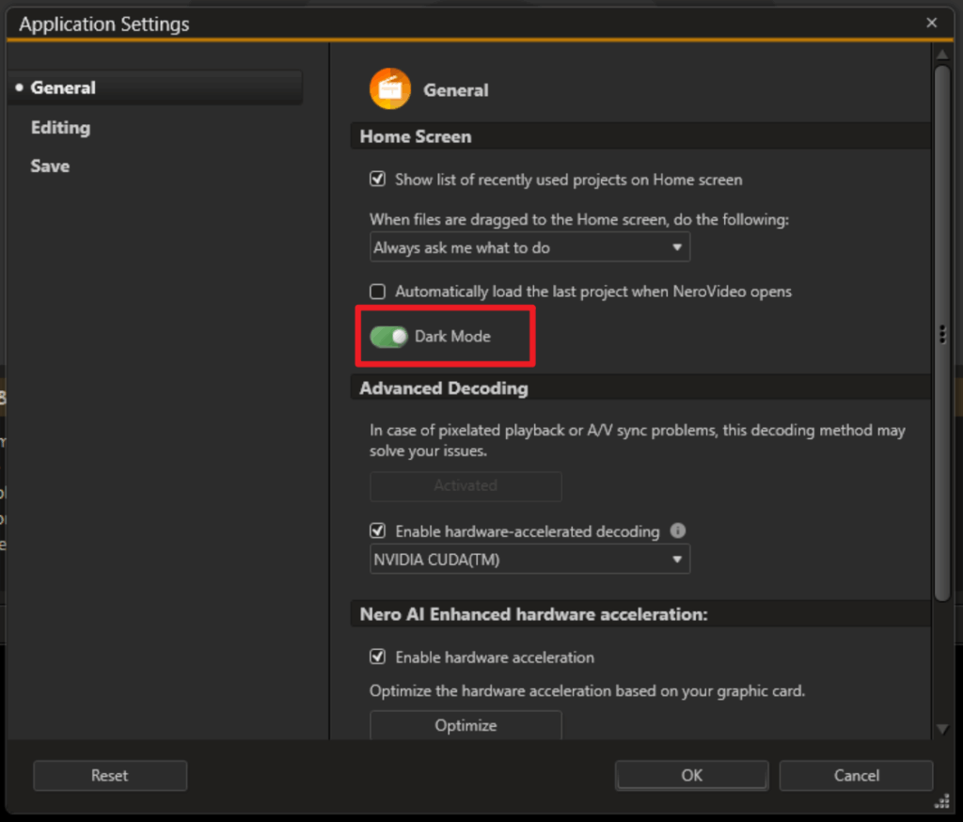This screenshot has height=822, width=963.
Task: Click the resize grip in the bottom-right corner
Action: point(941,801)
